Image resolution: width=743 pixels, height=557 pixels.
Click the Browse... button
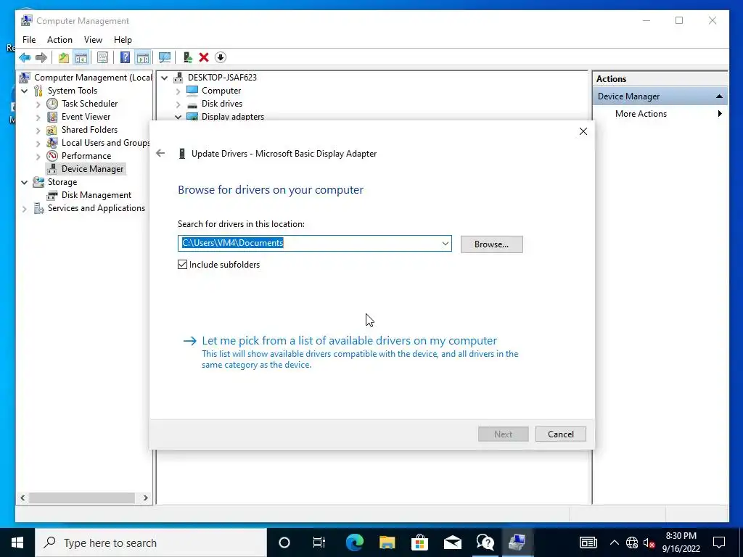click(491, 244)
